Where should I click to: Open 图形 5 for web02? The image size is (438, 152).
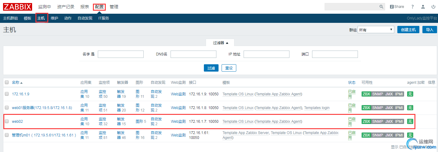(141, 122)
